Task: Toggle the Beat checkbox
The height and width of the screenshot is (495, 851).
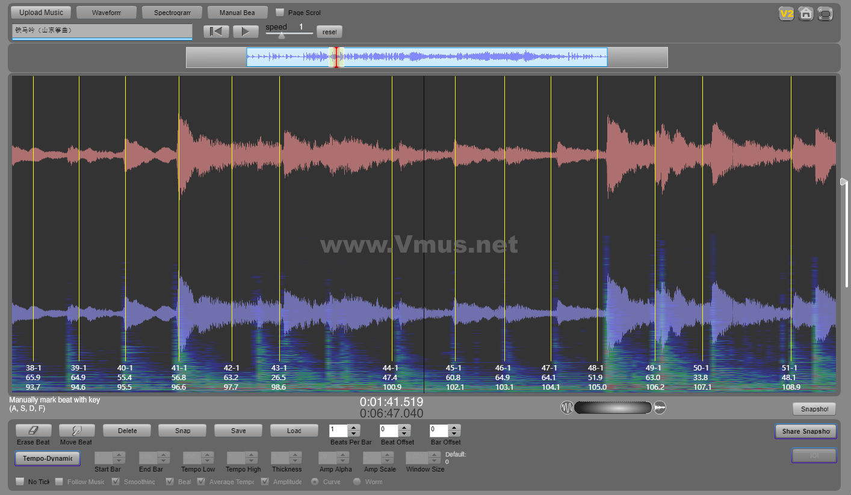Action: click(x=170, y=481)
